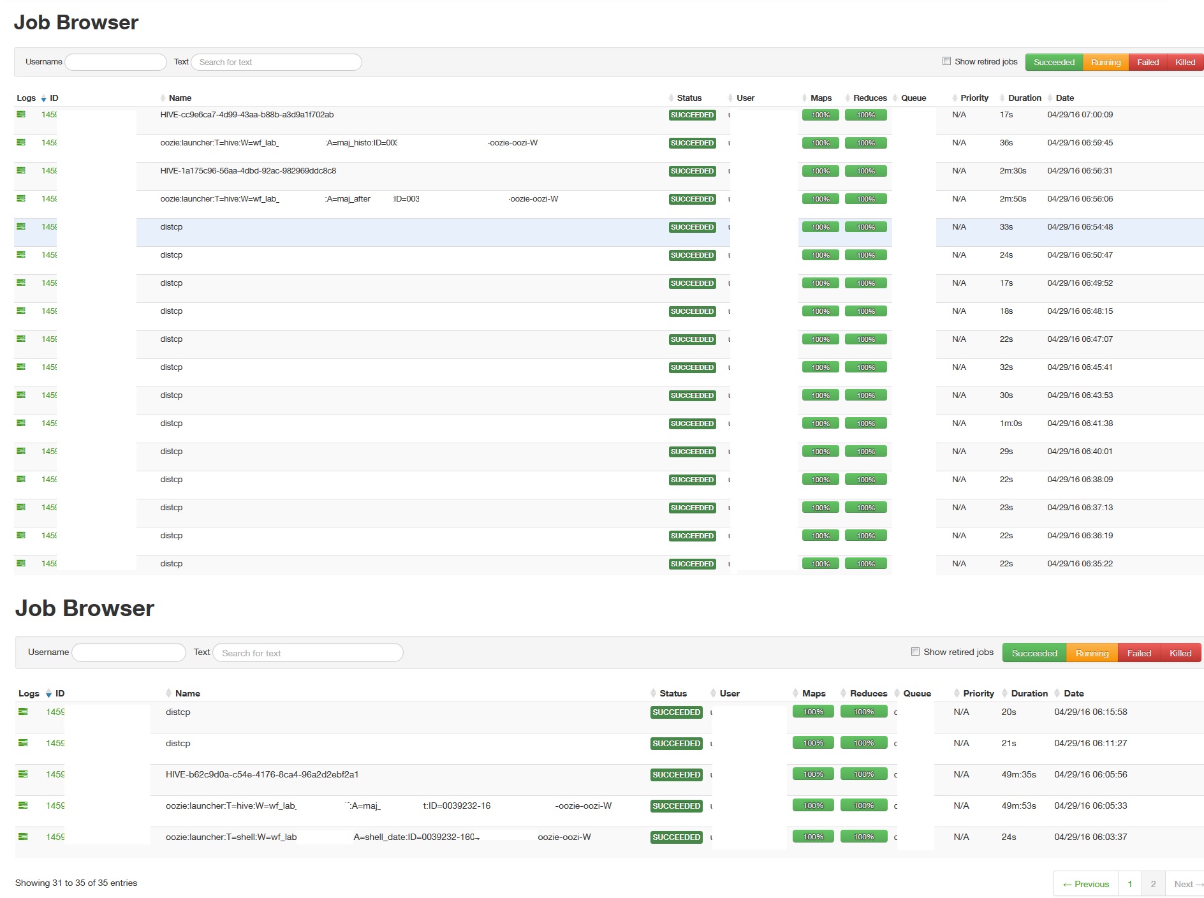Screen dimensions: 1204x898
Task: Click the Reduces column sort control
Action: 848,98
